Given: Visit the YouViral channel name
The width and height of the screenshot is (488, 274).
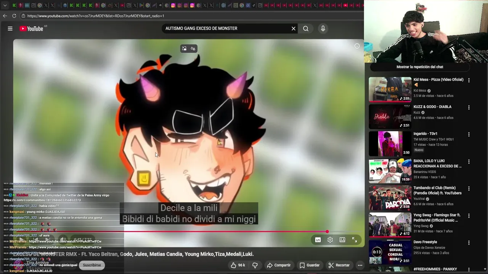Looking at the screenshot, I should (x=420, y=199).
